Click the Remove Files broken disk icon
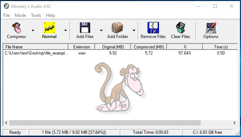The image size is (241, 137). coord(153,28)
